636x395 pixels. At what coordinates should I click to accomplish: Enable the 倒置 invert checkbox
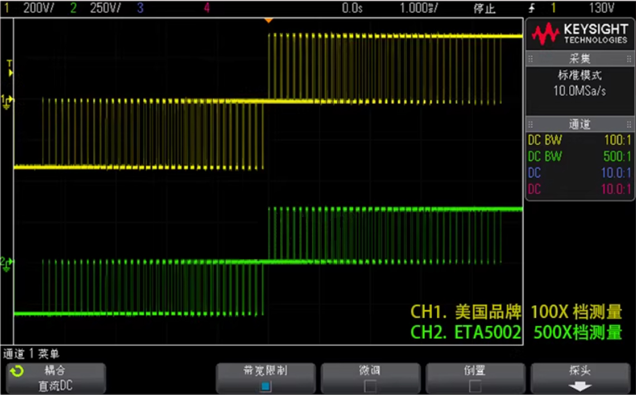click(475, 386)
